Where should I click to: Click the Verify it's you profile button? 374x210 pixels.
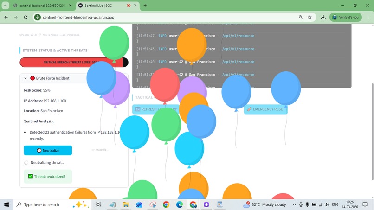pos(346,17)
